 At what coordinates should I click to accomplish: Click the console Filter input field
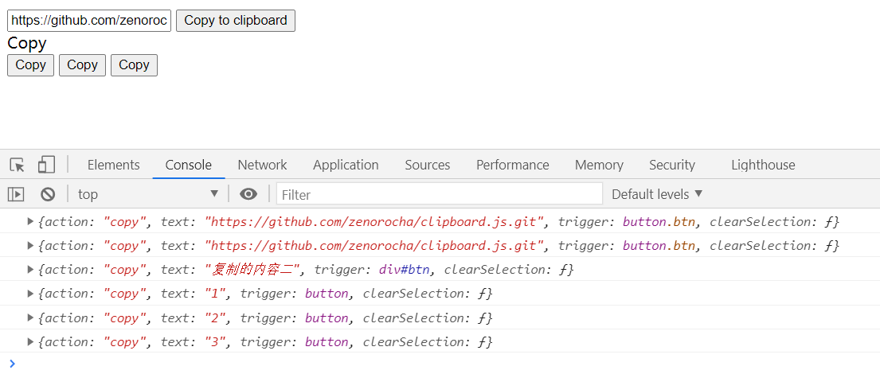coord(440,194)
